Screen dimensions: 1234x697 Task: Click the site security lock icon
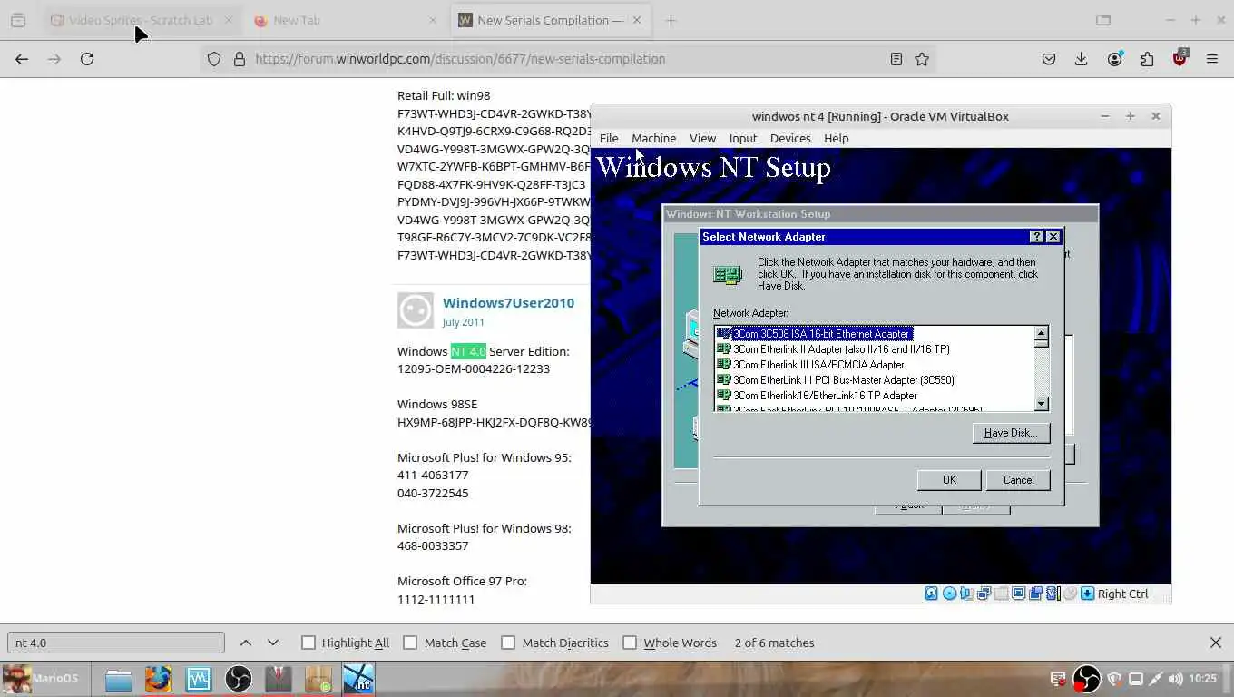240,59
